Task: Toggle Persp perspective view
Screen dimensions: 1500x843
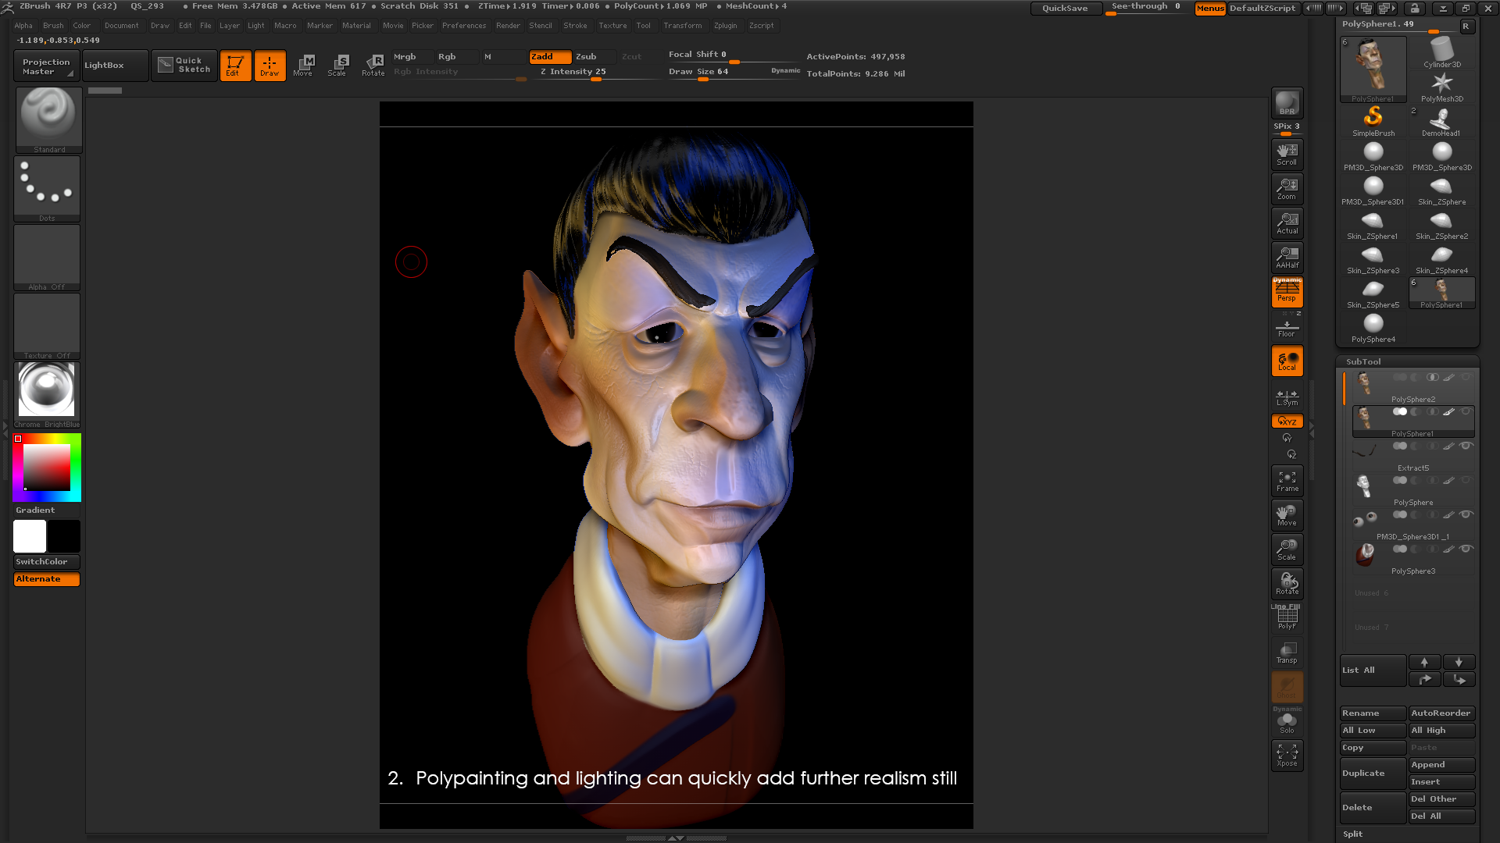Action: pyautogui.click(x=1287, y=292)
